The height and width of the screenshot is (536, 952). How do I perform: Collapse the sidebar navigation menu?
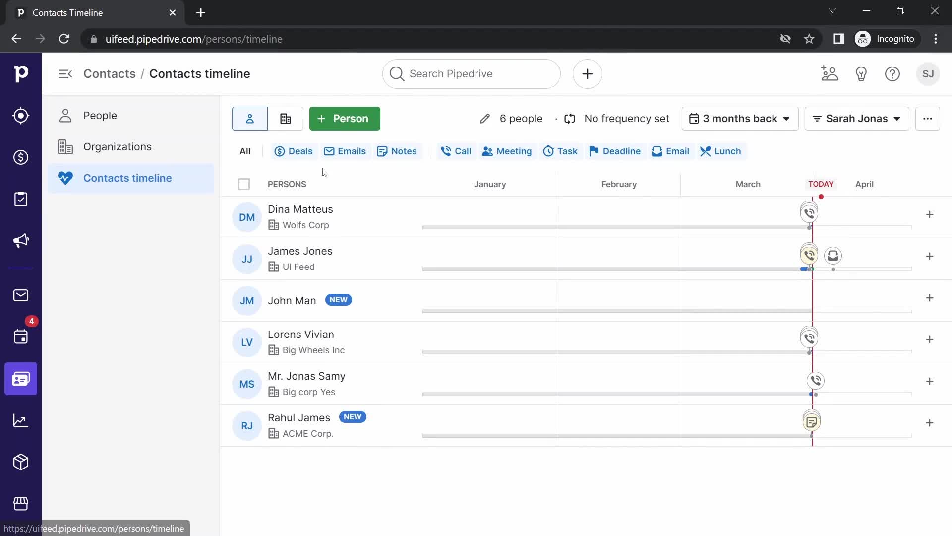(x=65, y=74)
